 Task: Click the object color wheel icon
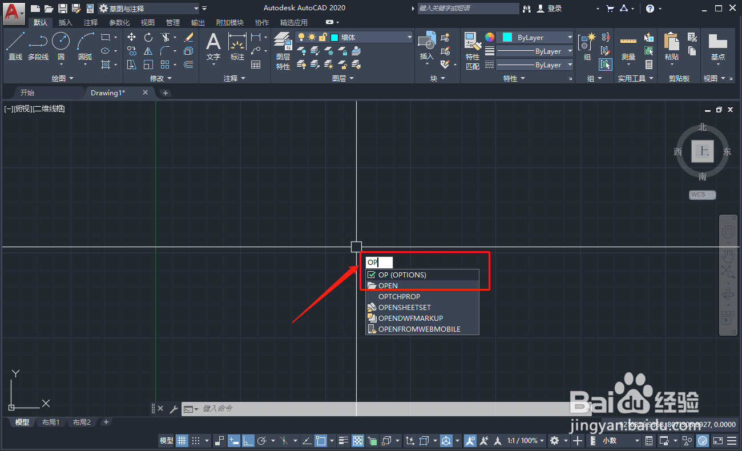[x=490, y=37]
